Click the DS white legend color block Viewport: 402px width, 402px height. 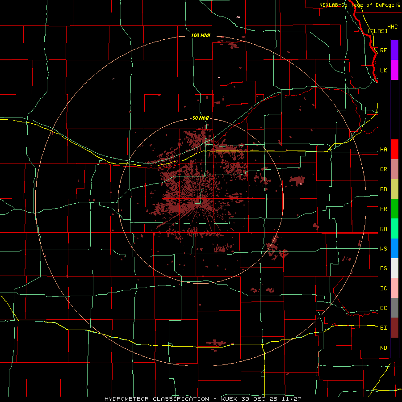pyautogui.click(x=394, y=268)
